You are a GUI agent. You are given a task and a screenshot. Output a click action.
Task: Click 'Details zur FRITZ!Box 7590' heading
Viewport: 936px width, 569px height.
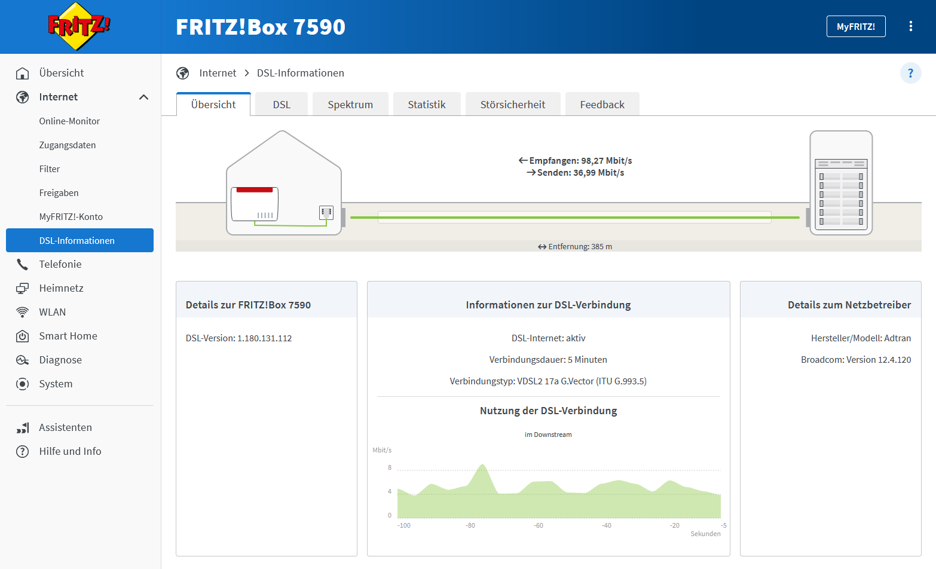248,305
